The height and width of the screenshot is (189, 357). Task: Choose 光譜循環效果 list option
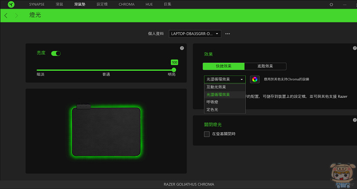[x=225, y=95]
